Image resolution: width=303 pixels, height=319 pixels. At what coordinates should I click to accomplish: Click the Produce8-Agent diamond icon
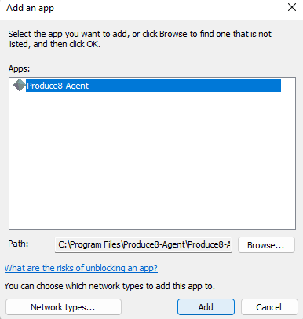20,86
